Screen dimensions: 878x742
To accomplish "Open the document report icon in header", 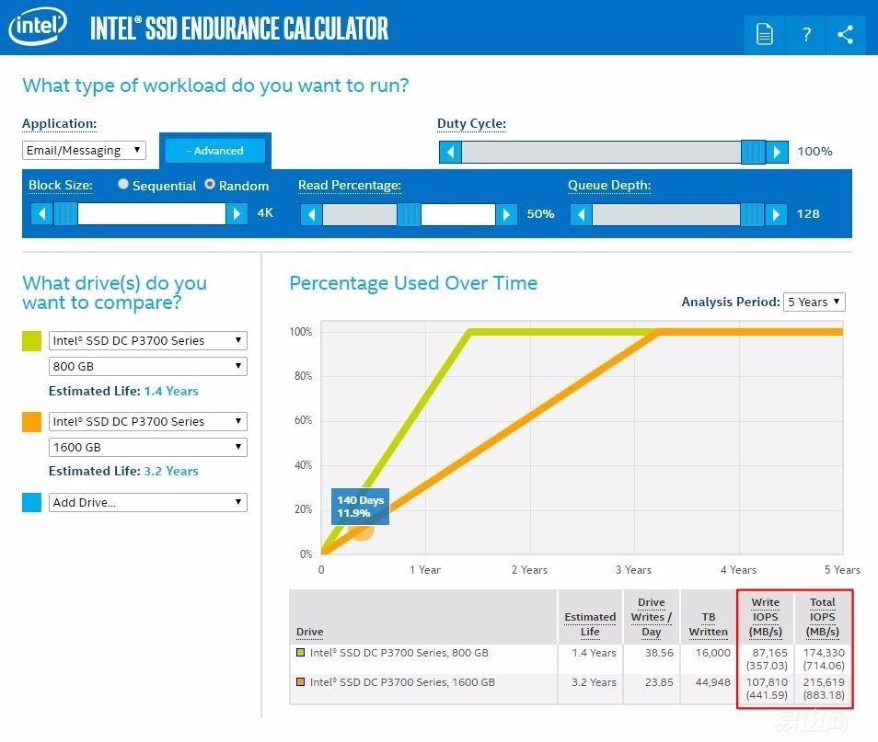I will (x=764, y=34).
